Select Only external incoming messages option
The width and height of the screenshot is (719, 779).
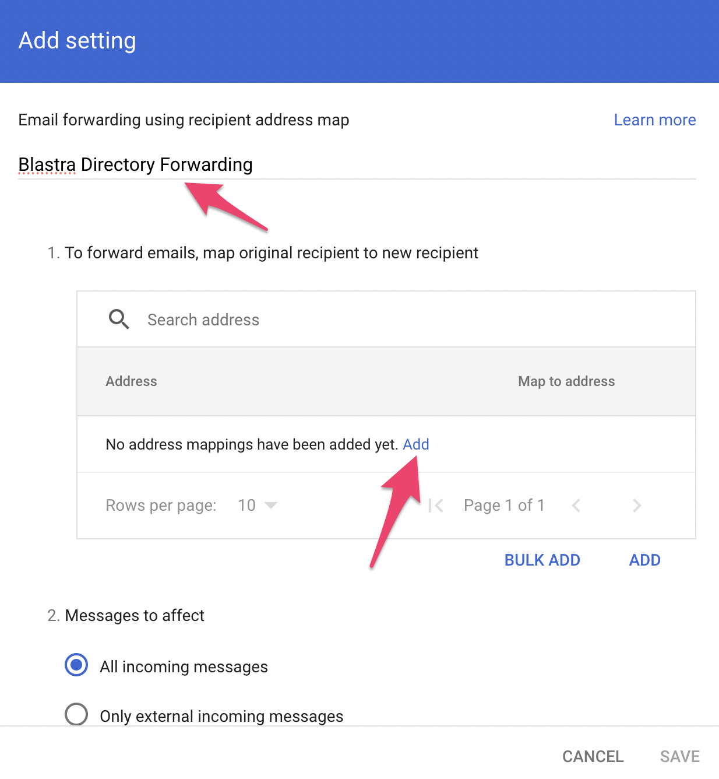point(76,715)
